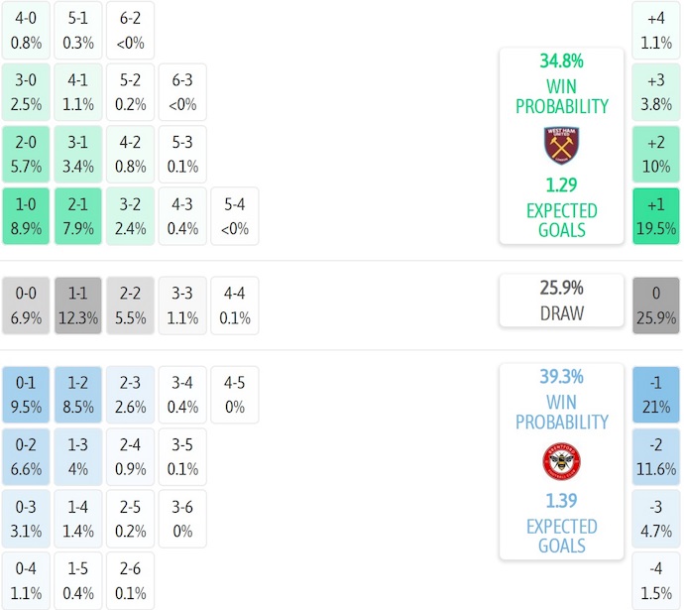
Task: Click the +2 goal margin box
Action: [656, 155]
